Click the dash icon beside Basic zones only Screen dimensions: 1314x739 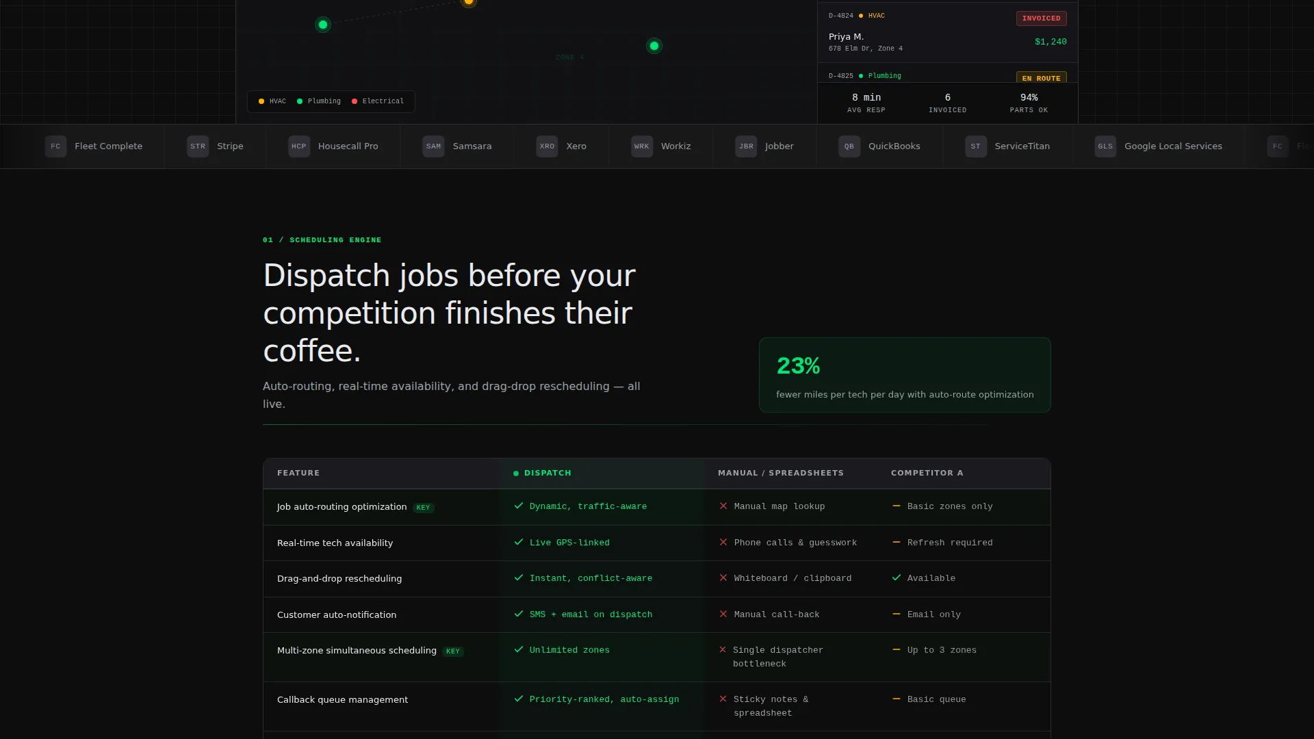click(897, 506)
